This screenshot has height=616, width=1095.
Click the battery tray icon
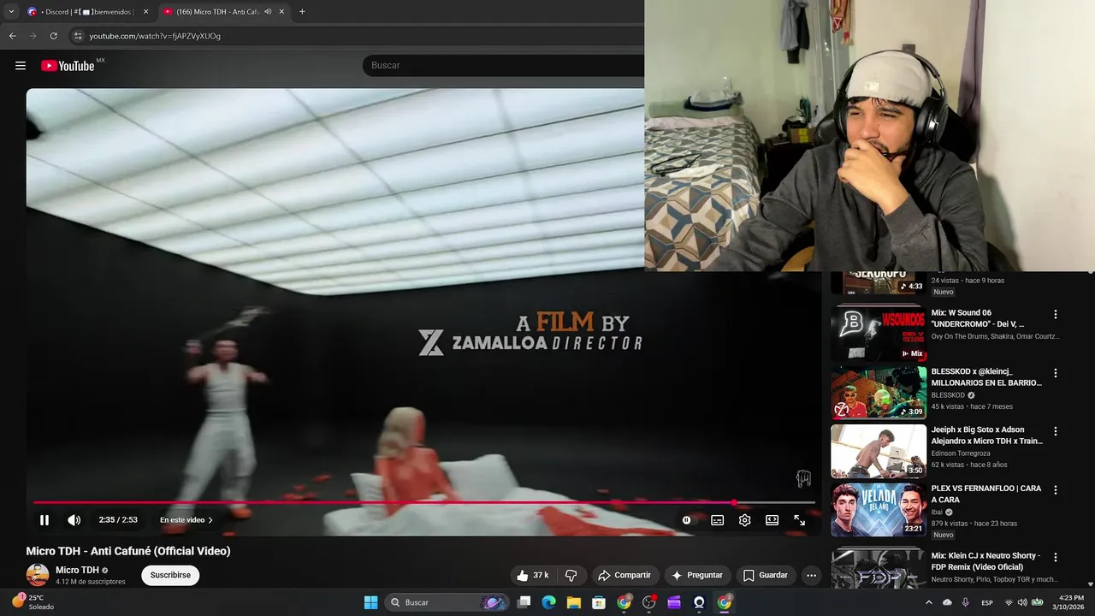1037,602
